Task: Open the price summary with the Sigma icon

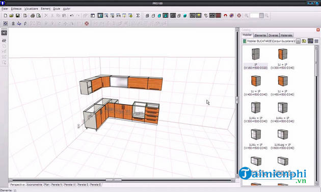Action: point(138,16)
